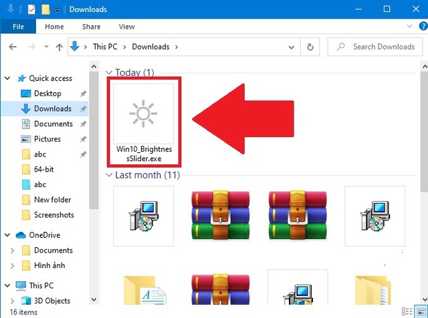The image size is (428, 318).
Task: Expand the ribbon with the chevron
Action: 409,26
